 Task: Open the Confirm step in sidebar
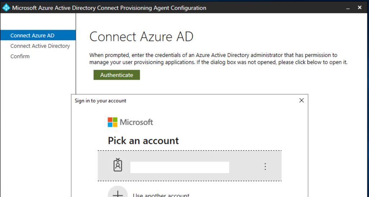[20, 56]
